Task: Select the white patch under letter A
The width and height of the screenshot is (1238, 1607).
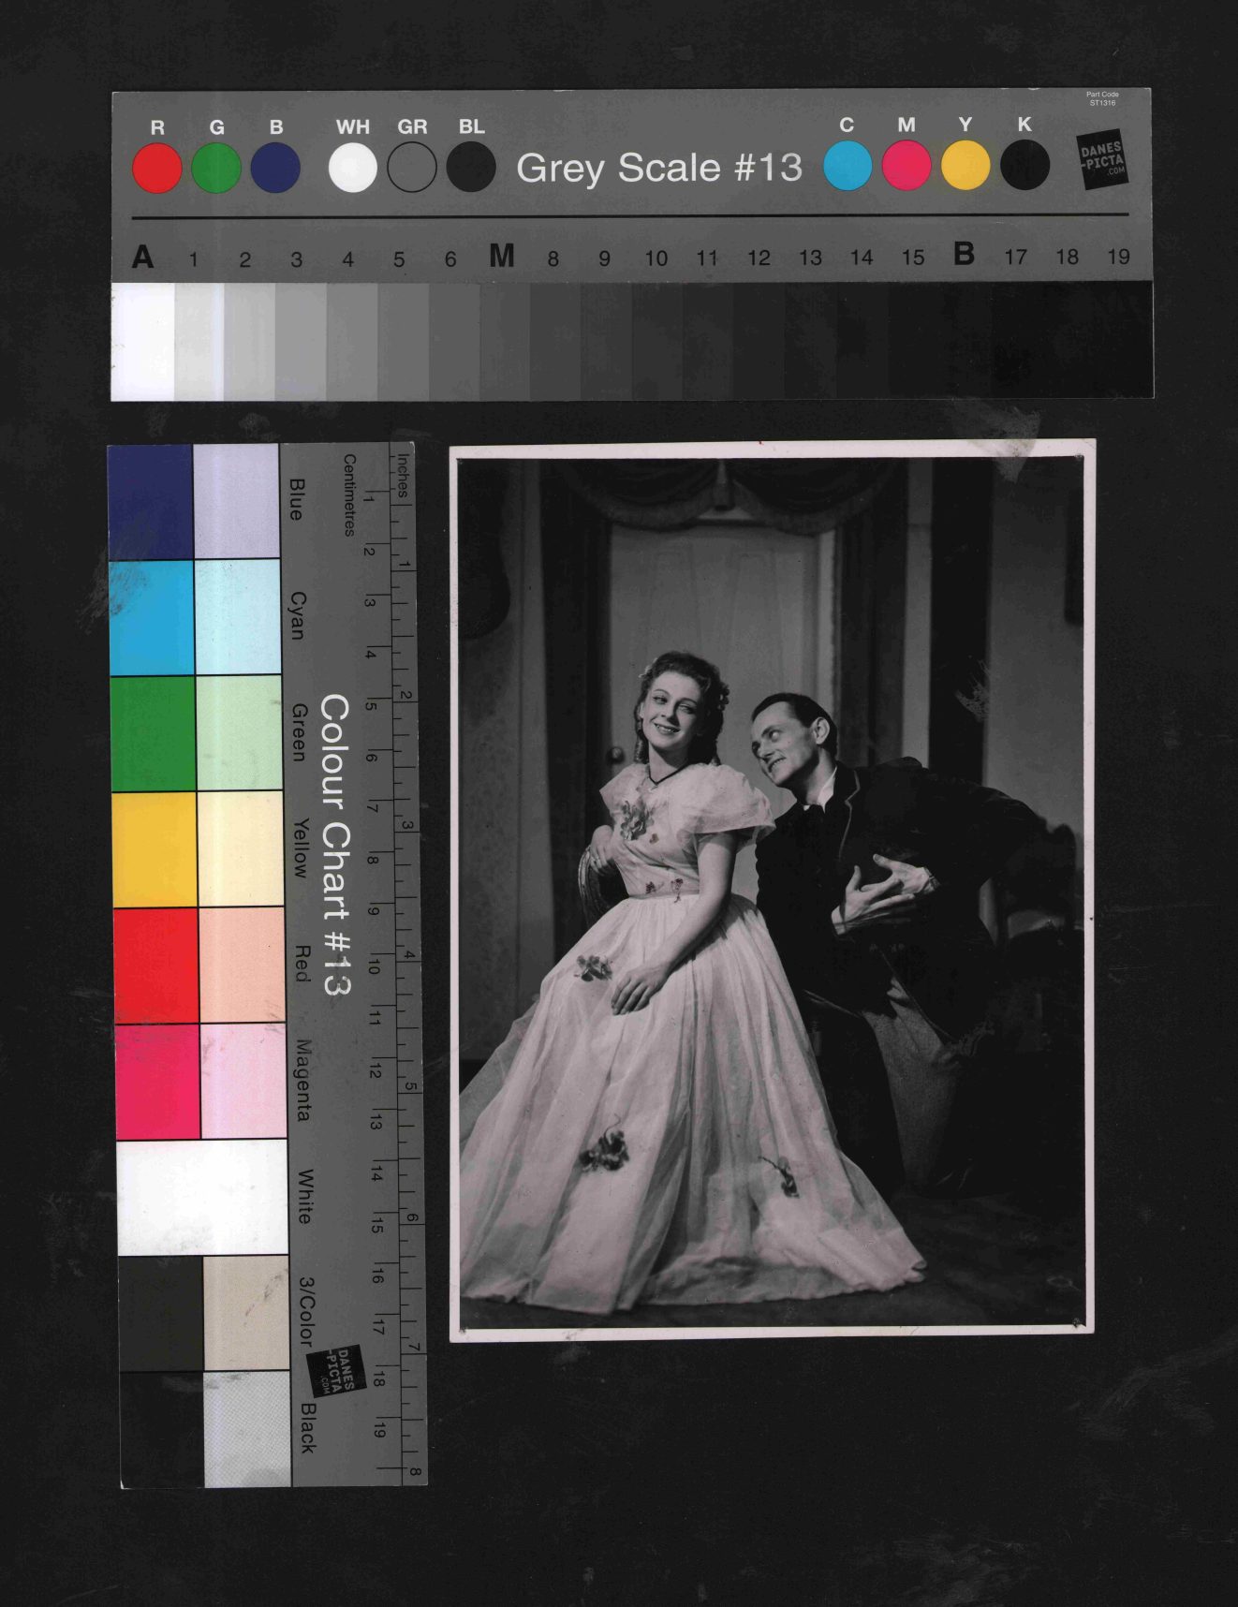Action: coord(142,342)
